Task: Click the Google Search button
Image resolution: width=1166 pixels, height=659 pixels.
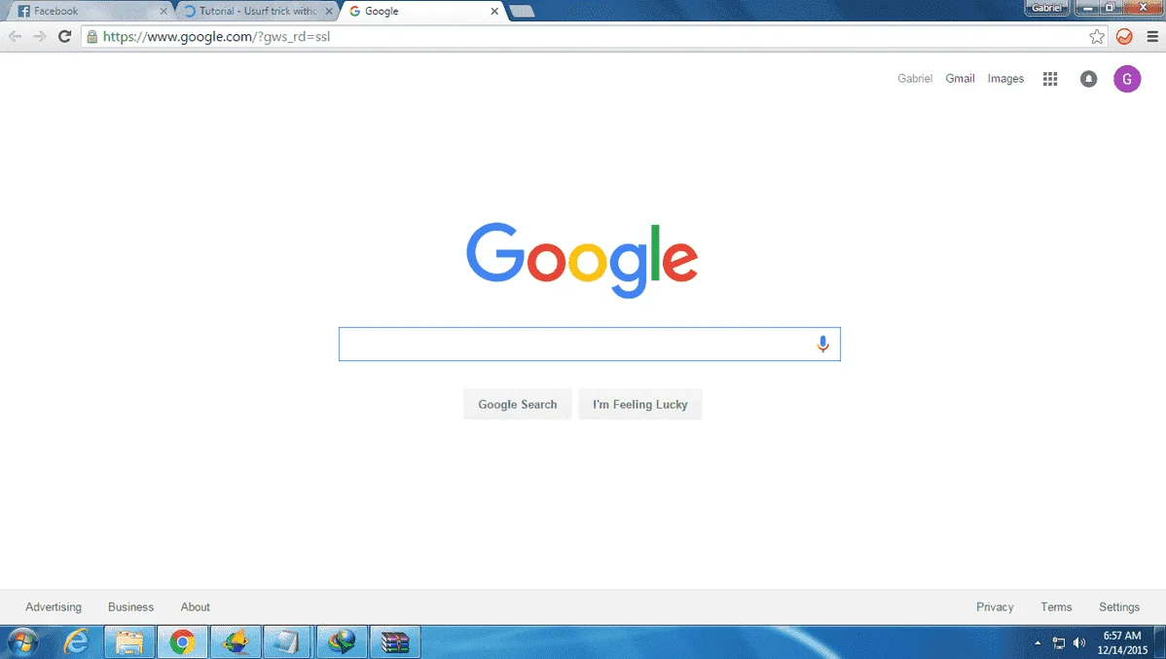Action: pyautogui.click(x=518, y=405)
